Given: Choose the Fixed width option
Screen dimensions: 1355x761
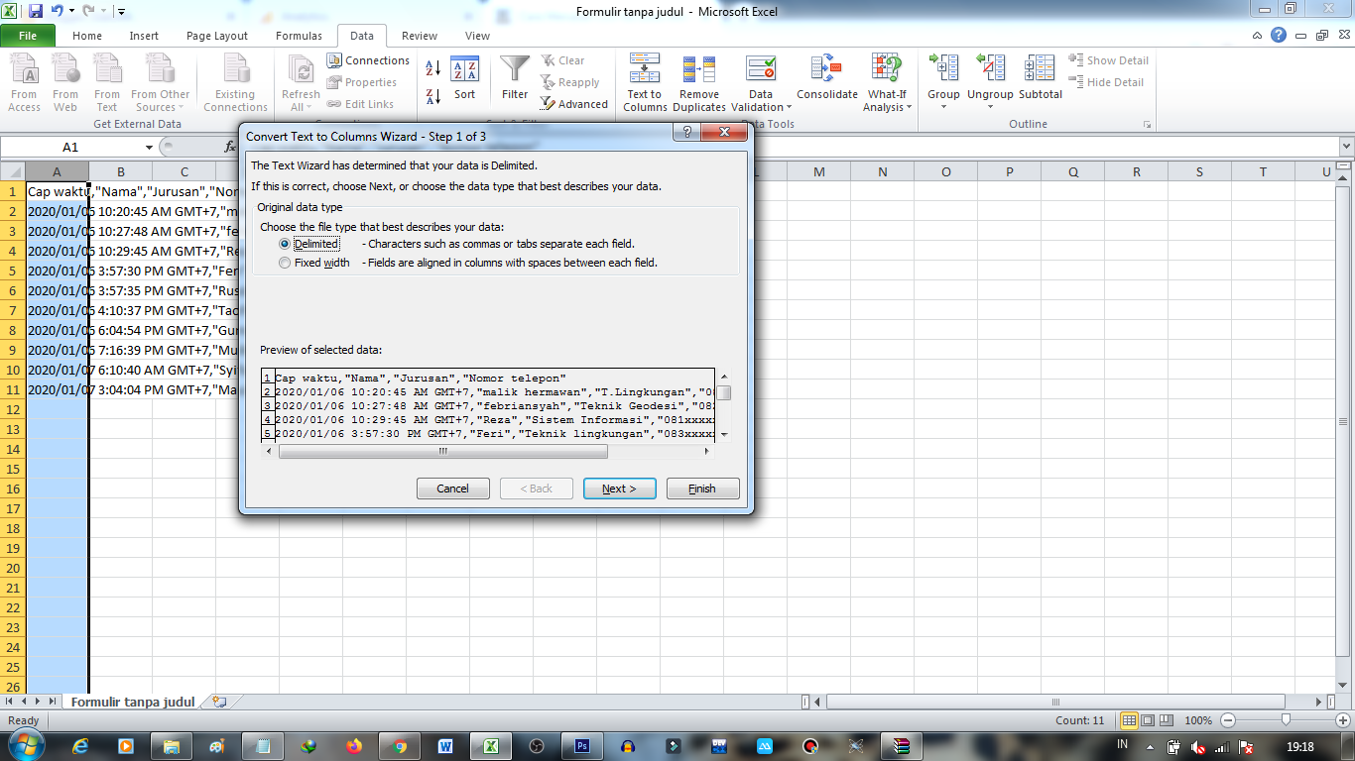Looking at the screenshot, I should [286, 262].
